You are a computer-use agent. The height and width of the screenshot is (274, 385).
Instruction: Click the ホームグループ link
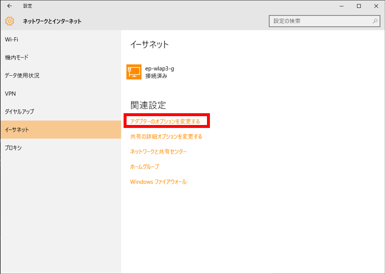[145, 167]
